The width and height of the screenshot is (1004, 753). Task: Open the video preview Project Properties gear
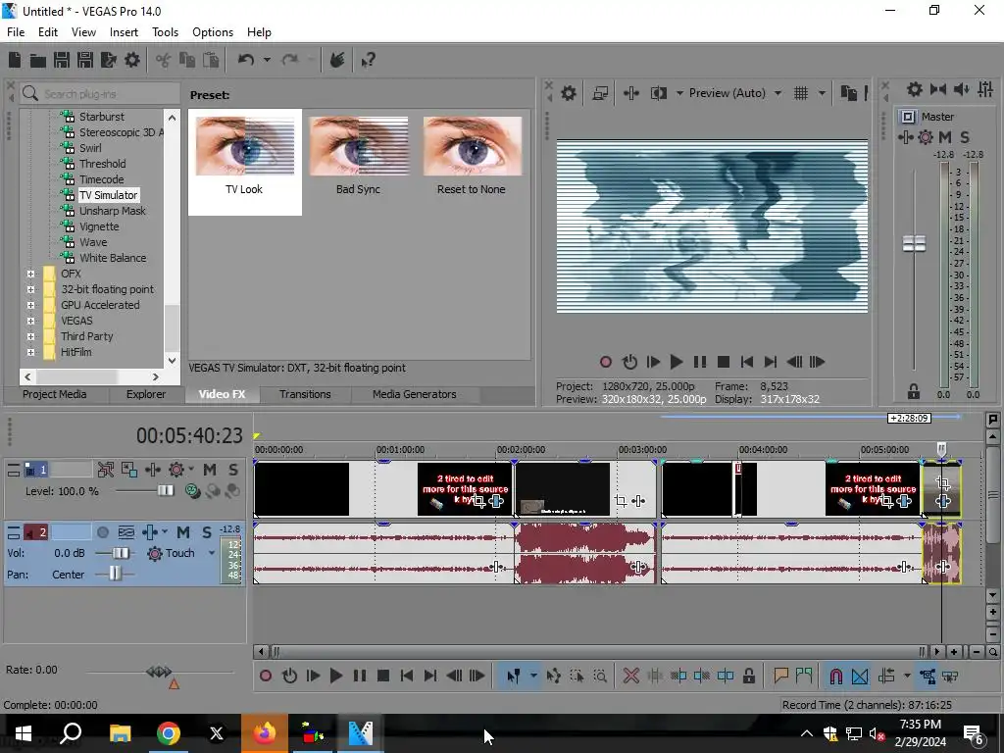click(x=569, y=93)
